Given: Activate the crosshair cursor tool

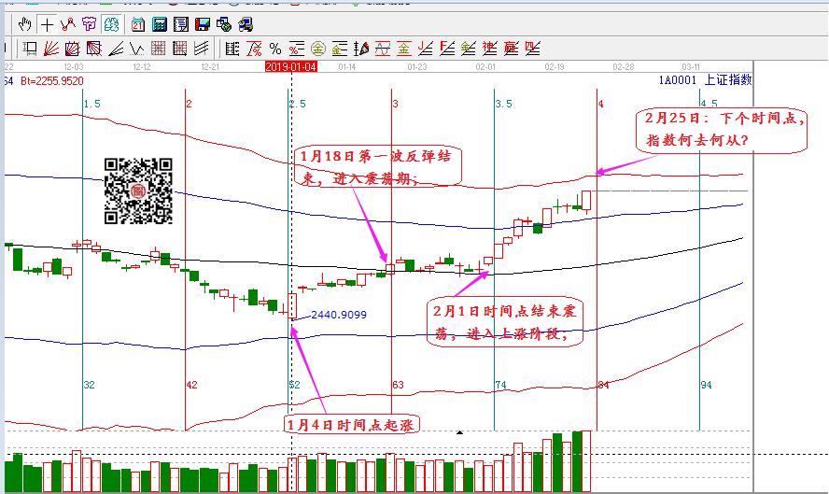Looking at the screenshot, I should (48, 23).
